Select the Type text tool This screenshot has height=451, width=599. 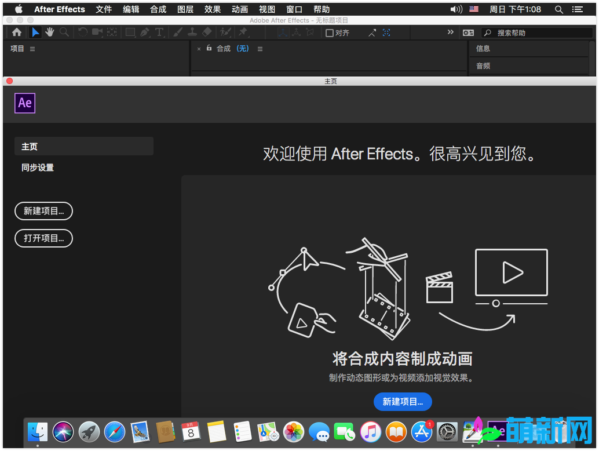point(159,32)
